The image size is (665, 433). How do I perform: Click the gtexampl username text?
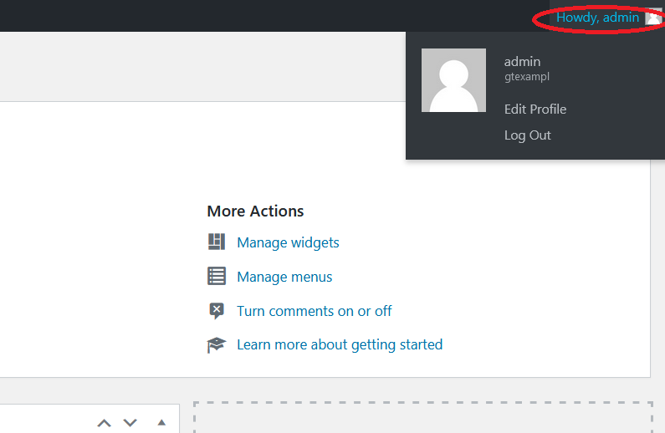click(x=527, y=77)
